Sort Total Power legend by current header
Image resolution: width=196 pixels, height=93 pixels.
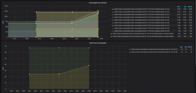pos(190,47)
